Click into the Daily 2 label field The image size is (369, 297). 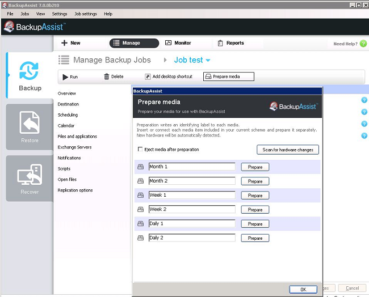point(192,237)
